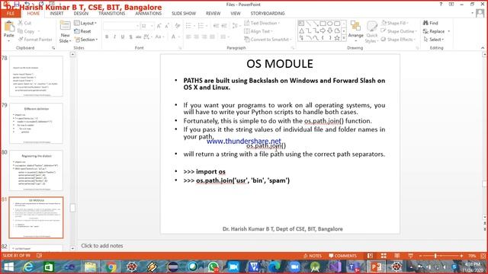The image size is (488, 274).
Task: Open the font name combo box
Action: tap(120, 26)
